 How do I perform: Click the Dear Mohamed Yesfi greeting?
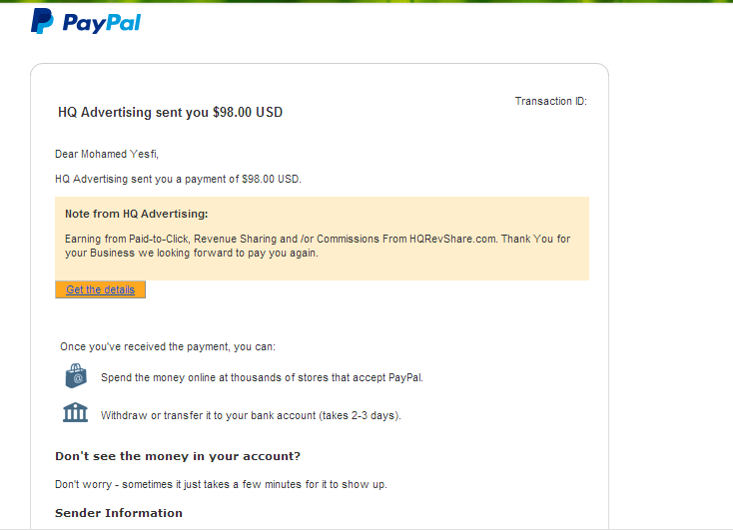107,154
